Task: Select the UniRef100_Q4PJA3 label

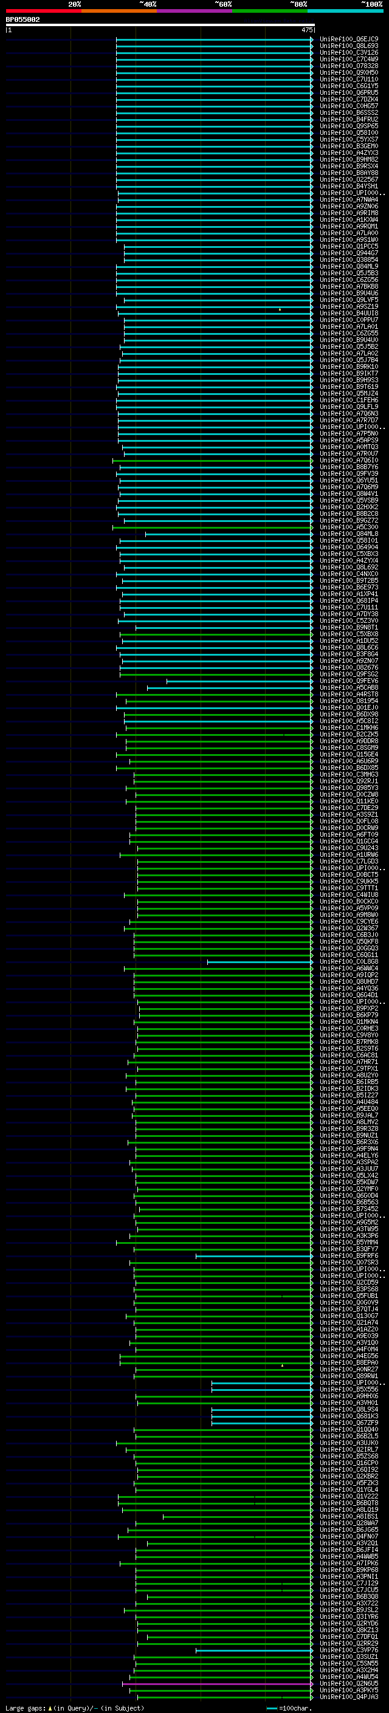Action: pyautogui.click(x=349, y=1697)
